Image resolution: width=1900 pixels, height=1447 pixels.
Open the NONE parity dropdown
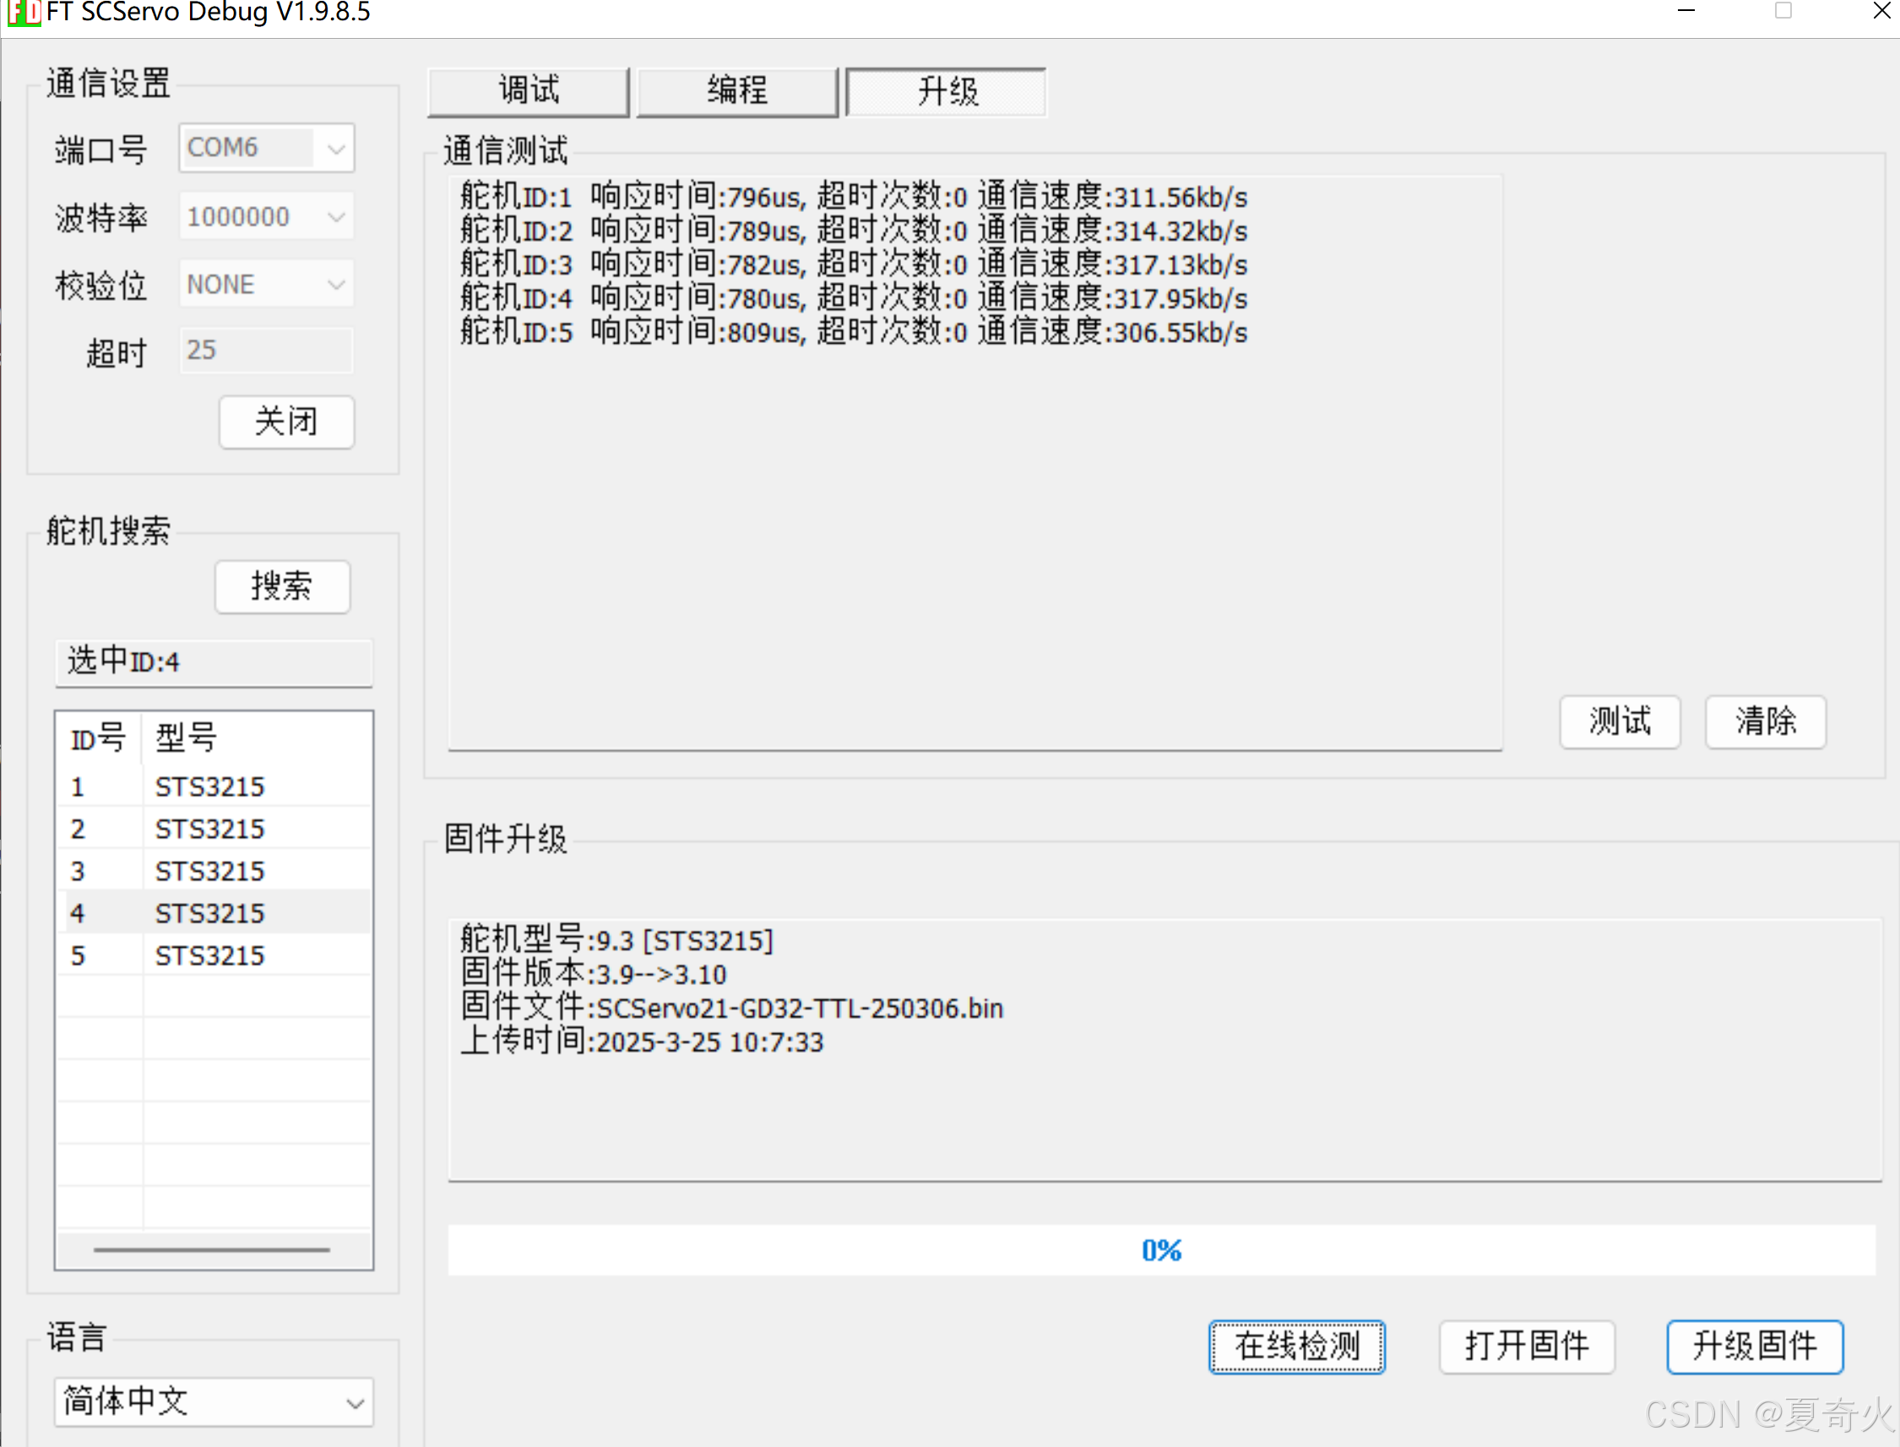[336, 286]
